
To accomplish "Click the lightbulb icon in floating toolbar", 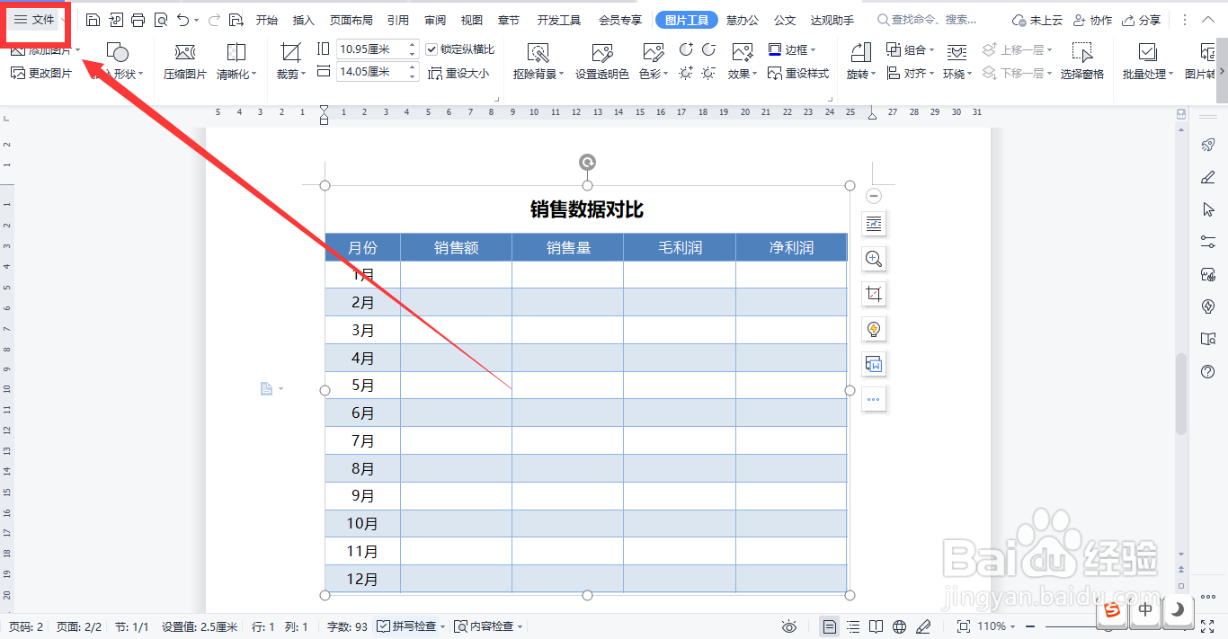I will [x=873, y=329].
